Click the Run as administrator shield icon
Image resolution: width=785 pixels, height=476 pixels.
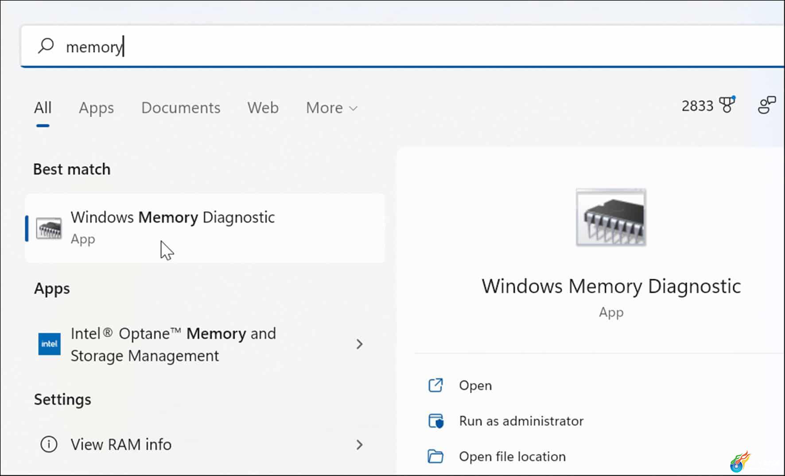436,421
